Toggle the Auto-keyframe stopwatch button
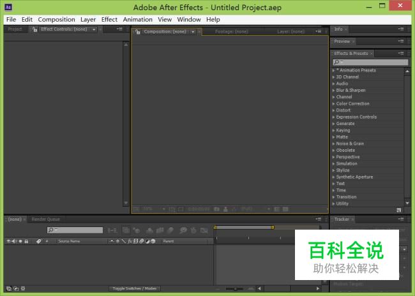The width and height of the screenshot is (415, 296). click(193, 230)
